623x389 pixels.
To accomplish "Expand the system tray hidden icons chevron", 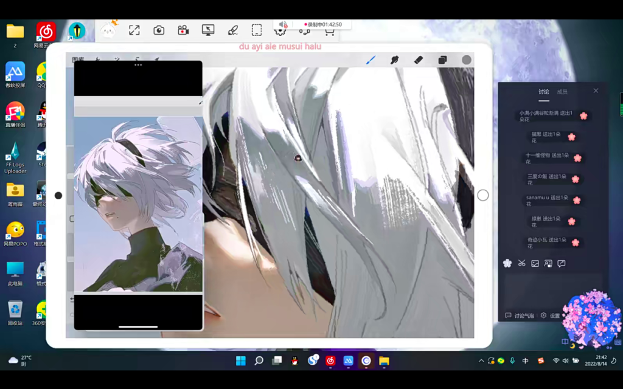I will (x=481, y=361).
